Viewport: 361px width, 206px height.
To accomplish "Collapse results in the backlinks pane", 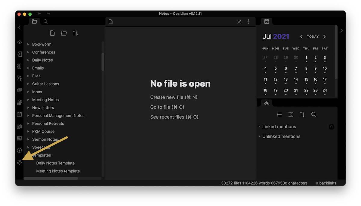I will [279, 114].
